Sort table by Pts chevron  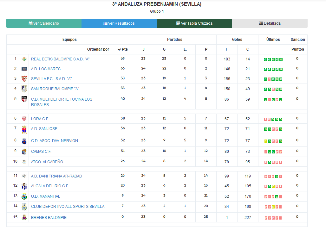(x=119, y=49)
